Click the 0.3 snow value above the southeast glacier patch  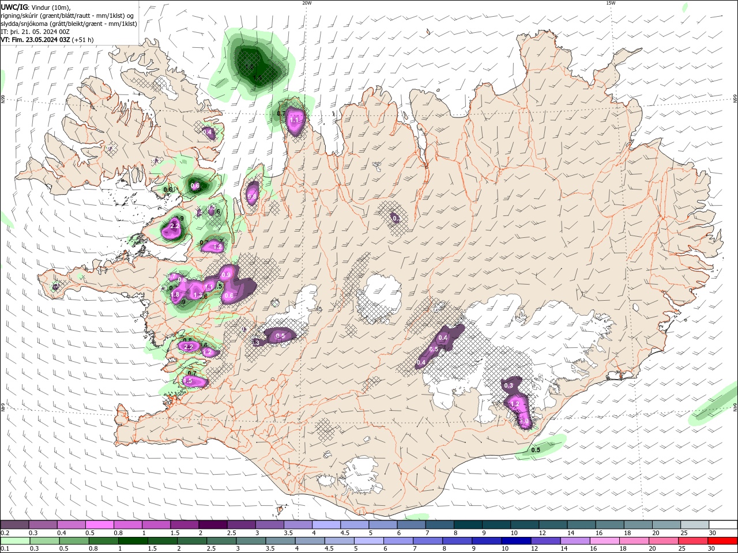509,385
